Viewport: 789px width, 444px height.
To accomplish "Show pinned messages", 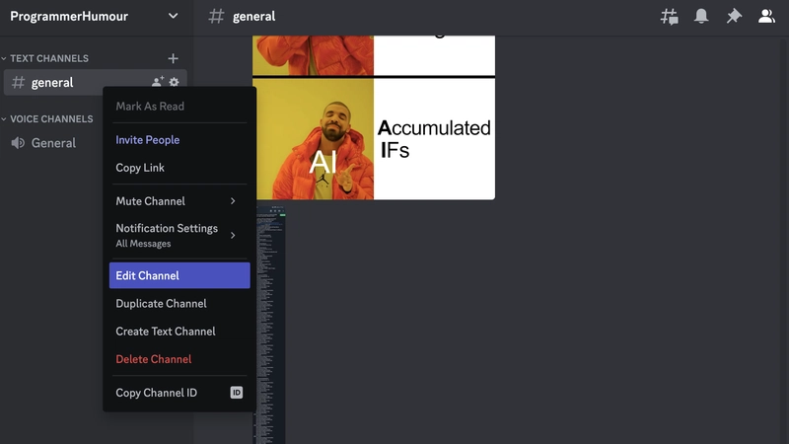I will tap(734, 16).
